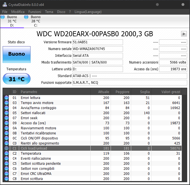The image size is (190, 185).
Task: Click the blue status orb for disk D:
Action: 3,17
